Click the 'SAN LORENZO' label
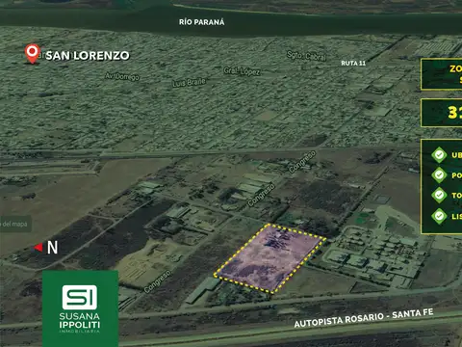 click(88, 56)
